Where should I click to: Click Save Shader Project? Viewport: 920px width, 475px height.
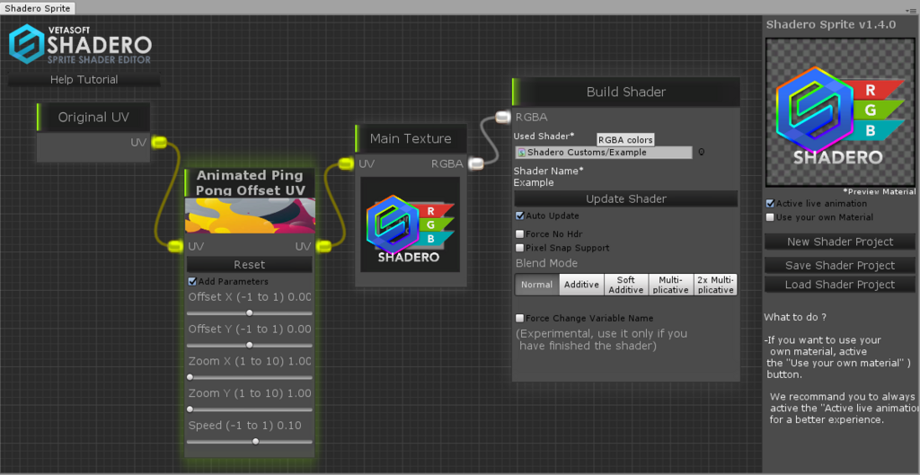point(840,266)
